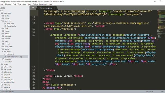Change PHP syntax in status bar
Viewport: 165px width, 93px height.
[162, 92]
